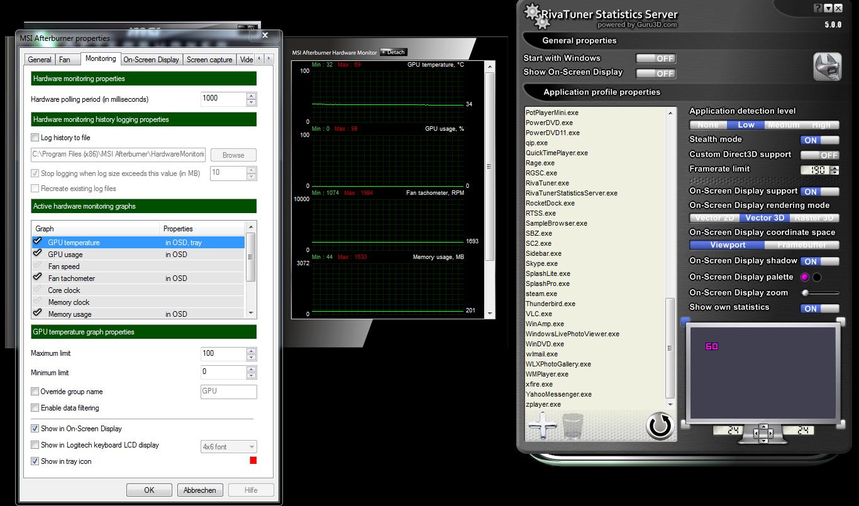Toggle Memory clock graph checkmark
The height and width of the screenshot is (506, 859).
pyautogui.click(x=38, y=301)
